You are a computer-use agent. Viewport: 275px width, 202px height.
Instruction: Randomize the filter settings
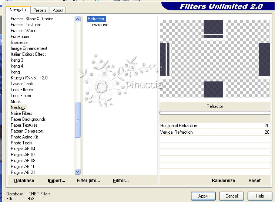(x=223, y=181)
